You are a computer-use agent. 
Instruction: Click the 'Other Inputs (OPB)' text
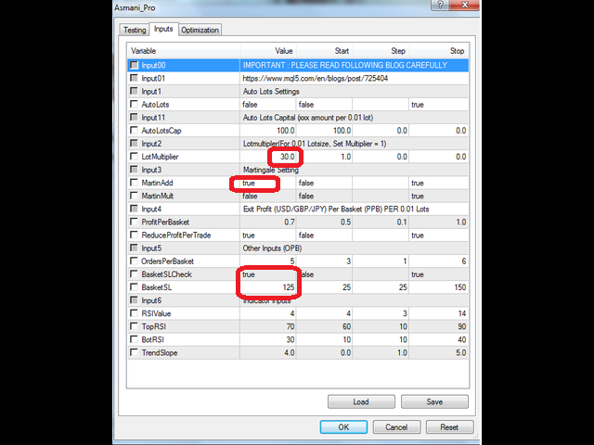point(272,248)
